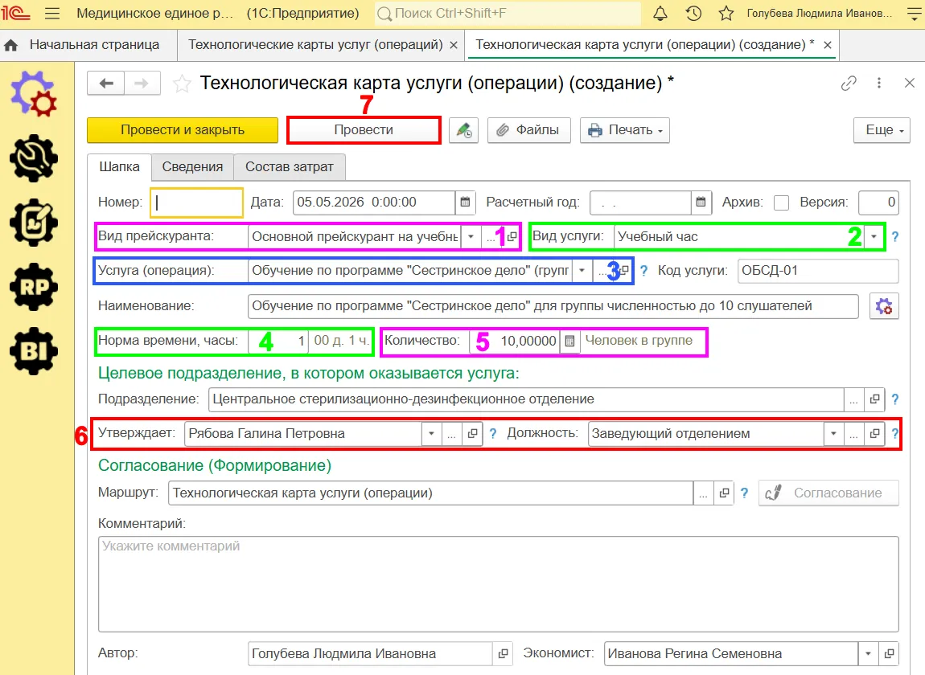The image size is (925, 675).
Task: Expand Должность dropdown list
Action: pyautogui.click(x=833, y=433)
